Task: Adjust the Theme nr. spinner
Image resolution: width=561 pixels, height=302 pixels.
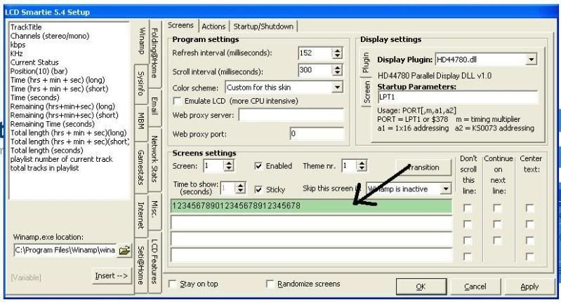Action: pos(362,166)
